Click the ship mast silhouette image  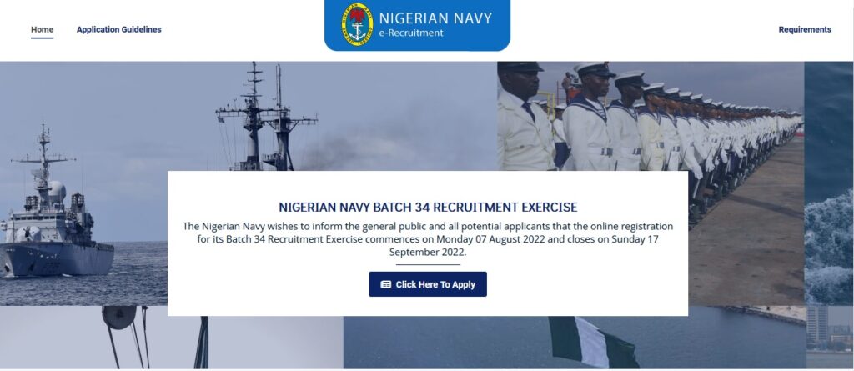point(266,116)
